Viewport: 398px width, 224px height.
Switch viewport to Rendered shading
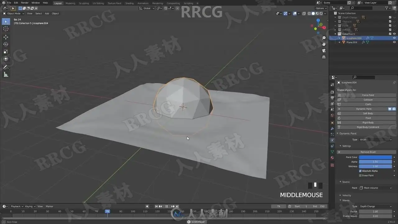321,13
